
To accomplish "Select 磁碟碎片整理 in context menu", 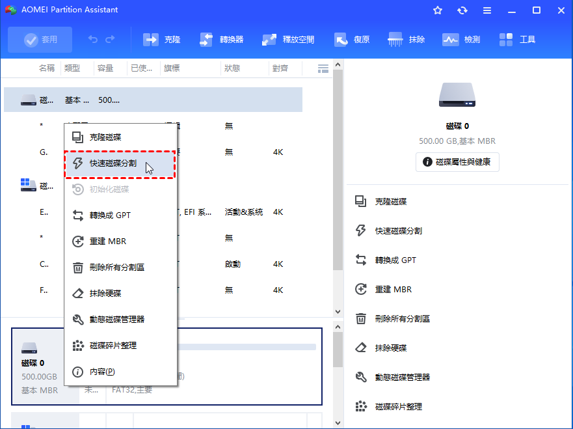I will (x=120, y=345).
